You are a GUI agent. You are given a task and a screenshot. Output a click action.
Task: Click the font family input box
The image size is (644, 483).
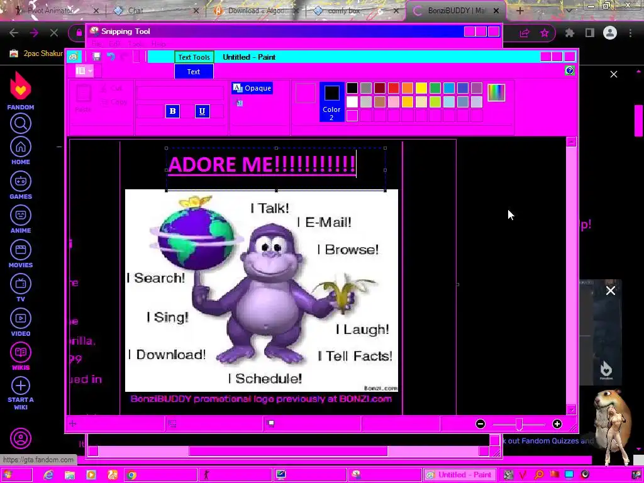point(180,93)
